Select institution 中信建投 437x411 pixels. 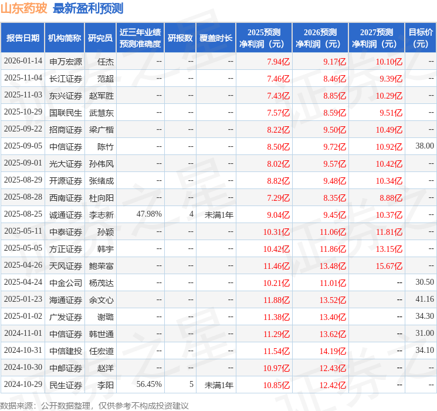tap(66, 351)
